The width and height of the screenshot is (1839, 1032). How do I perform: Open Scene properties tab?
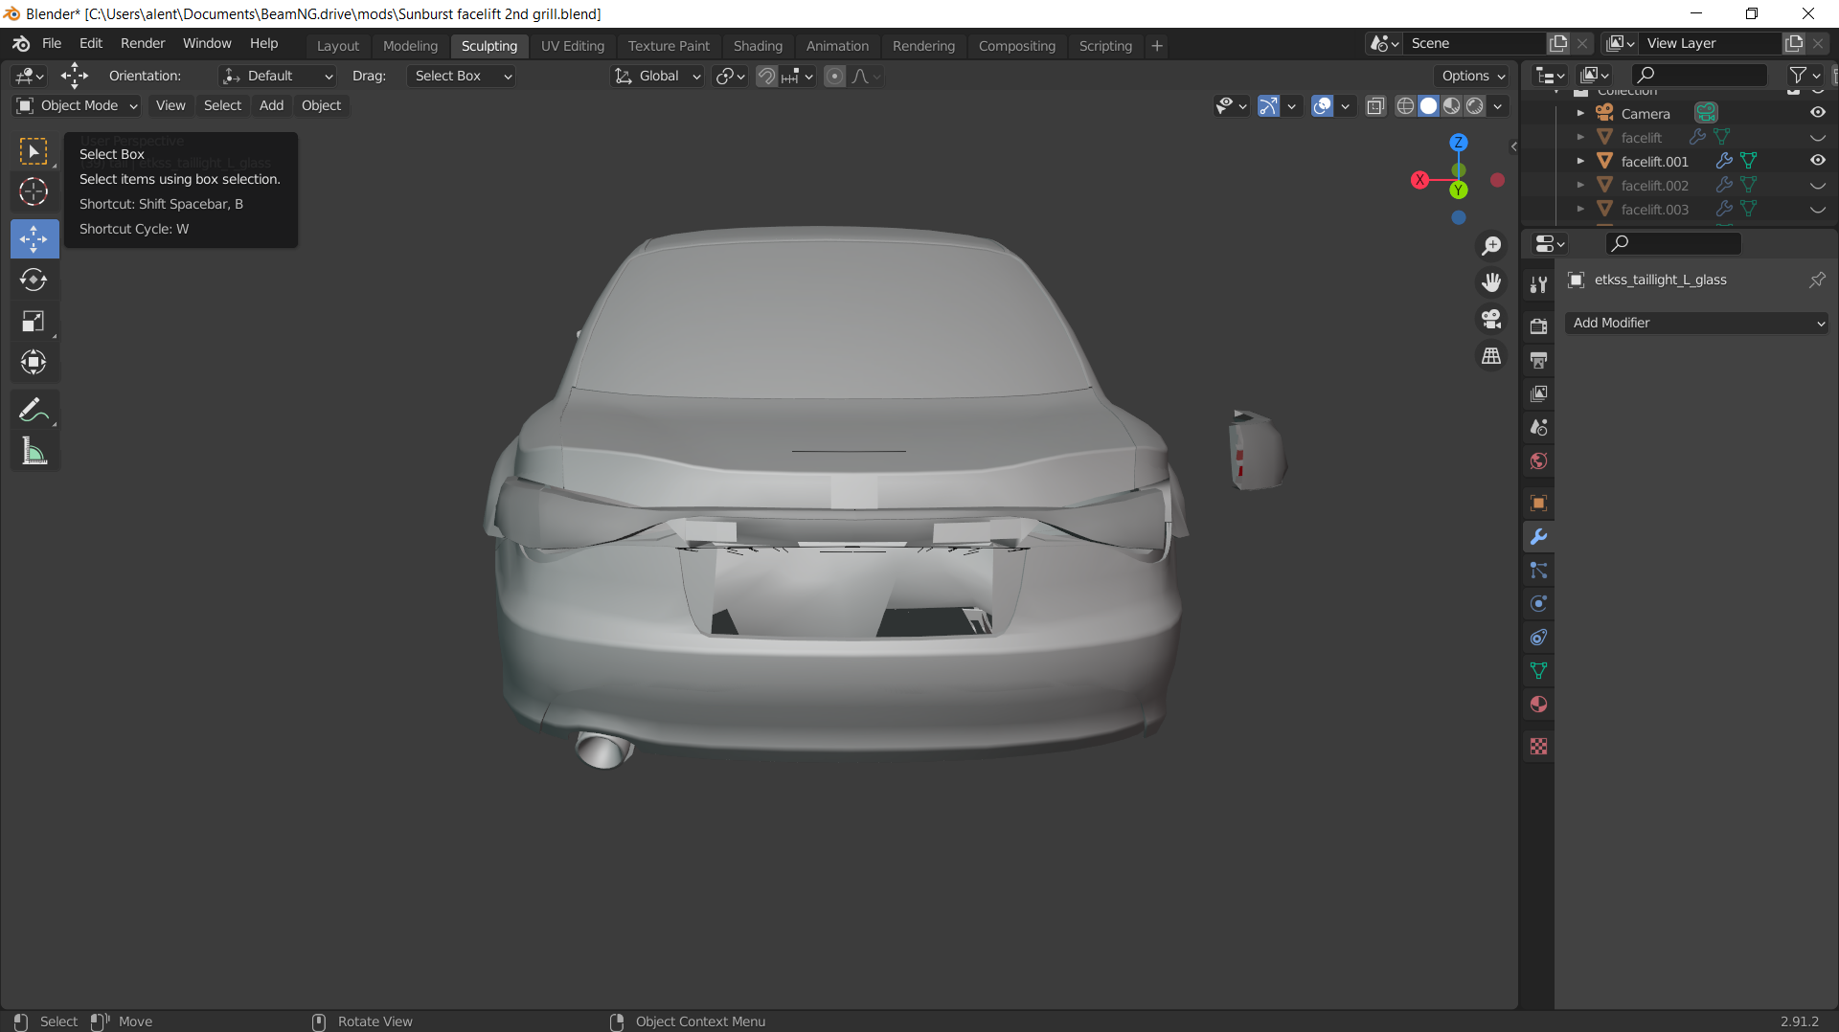point(1538,427)
